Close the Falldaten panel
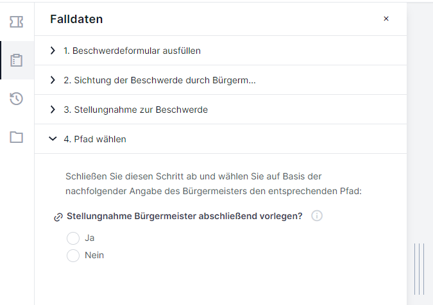This screenshot has height=305, width=433. pyautogui.click(x=386, y=19)
